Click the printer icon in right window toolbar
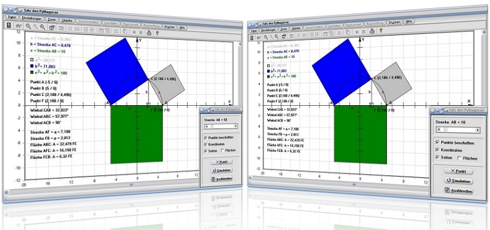 pos(372,31)
